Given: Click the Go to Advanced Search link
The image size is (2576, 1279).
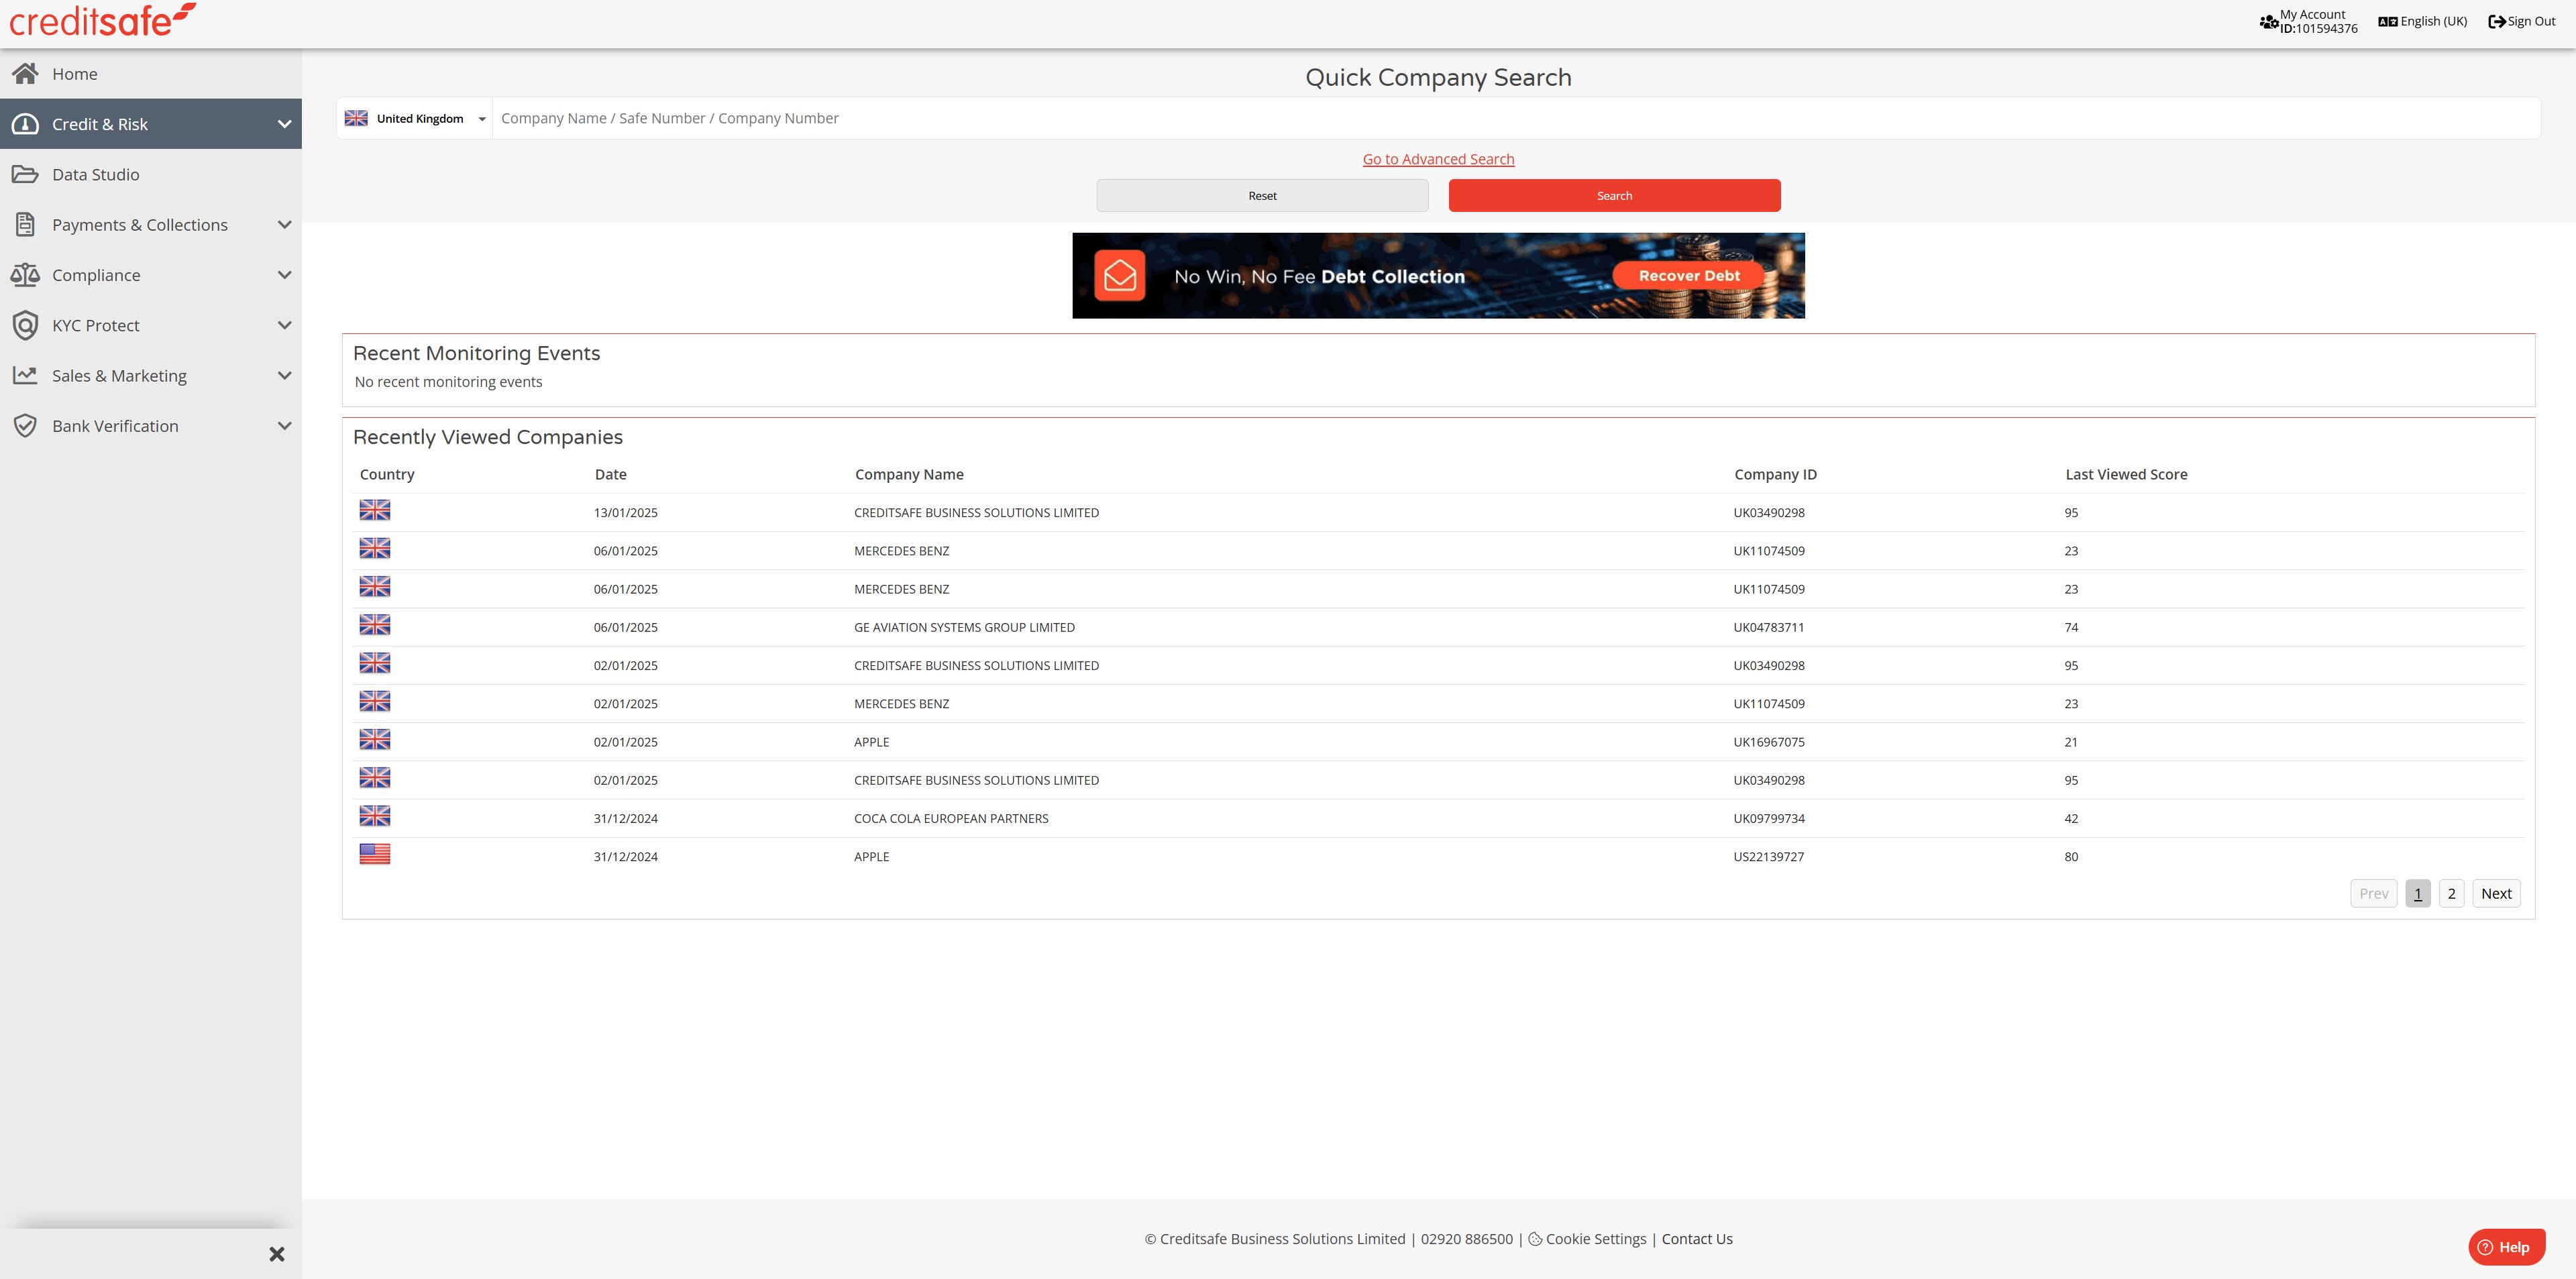Looking at the screenshot, I should click(x=1438, y=158).
